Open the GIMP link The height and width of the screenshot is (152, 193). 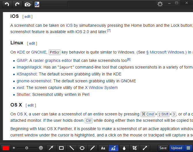coord(22,60)
